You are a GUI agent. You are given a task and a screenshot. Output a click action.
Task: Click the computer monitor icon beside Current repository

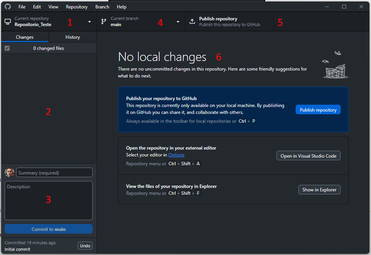(8, 22)
